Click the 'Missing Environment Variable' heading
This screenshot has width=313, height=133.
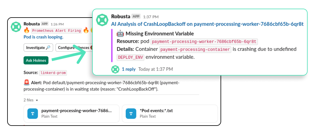159,34
